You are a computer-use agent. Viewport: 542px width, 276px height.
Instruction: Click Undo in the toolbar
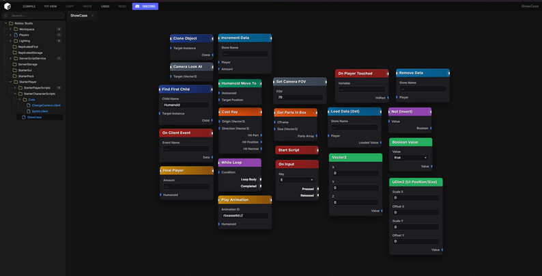[105, 6]
